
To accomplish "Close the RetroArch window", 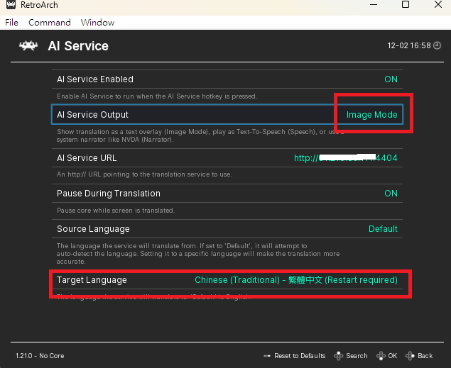I will (x=438, y=4).
